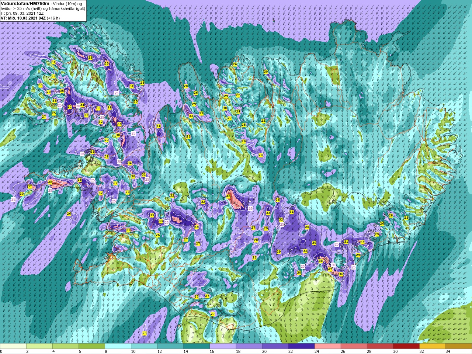
Task: Select the legend swatch between 18 and 20
Action: tap(249, 346)
